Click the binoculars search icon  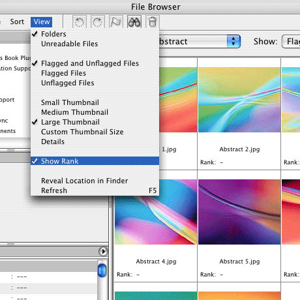134,22
